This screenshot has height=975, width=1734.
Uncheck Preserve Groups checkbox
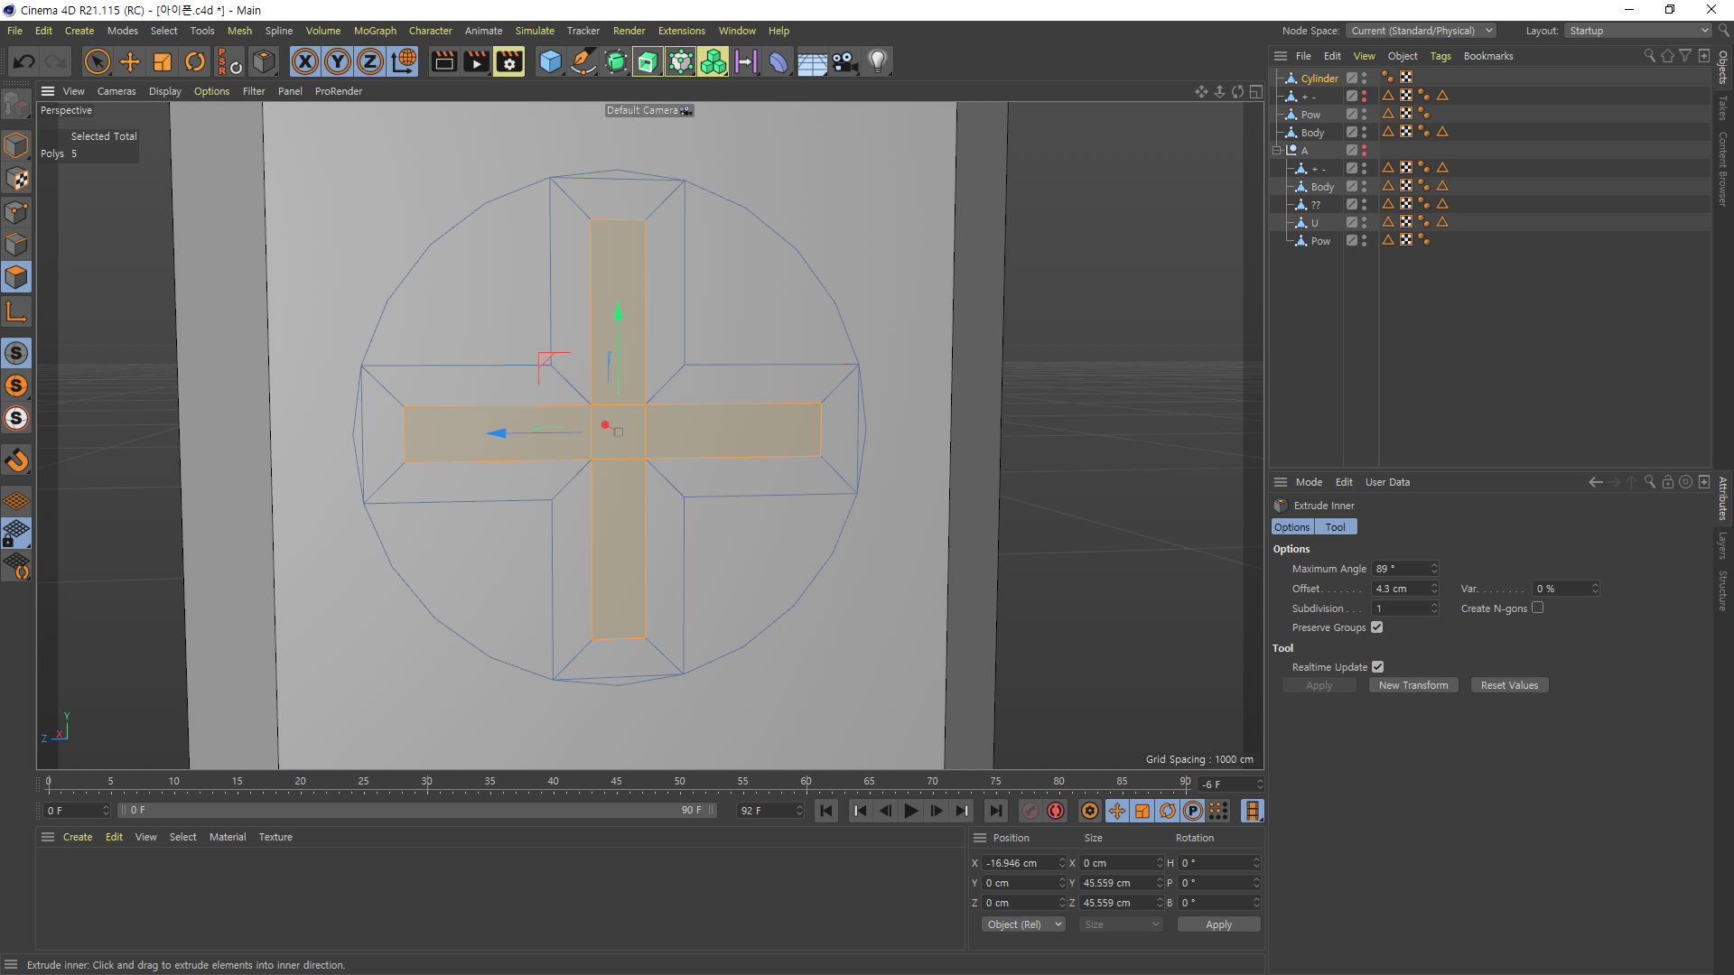[x=1376, y=627]
